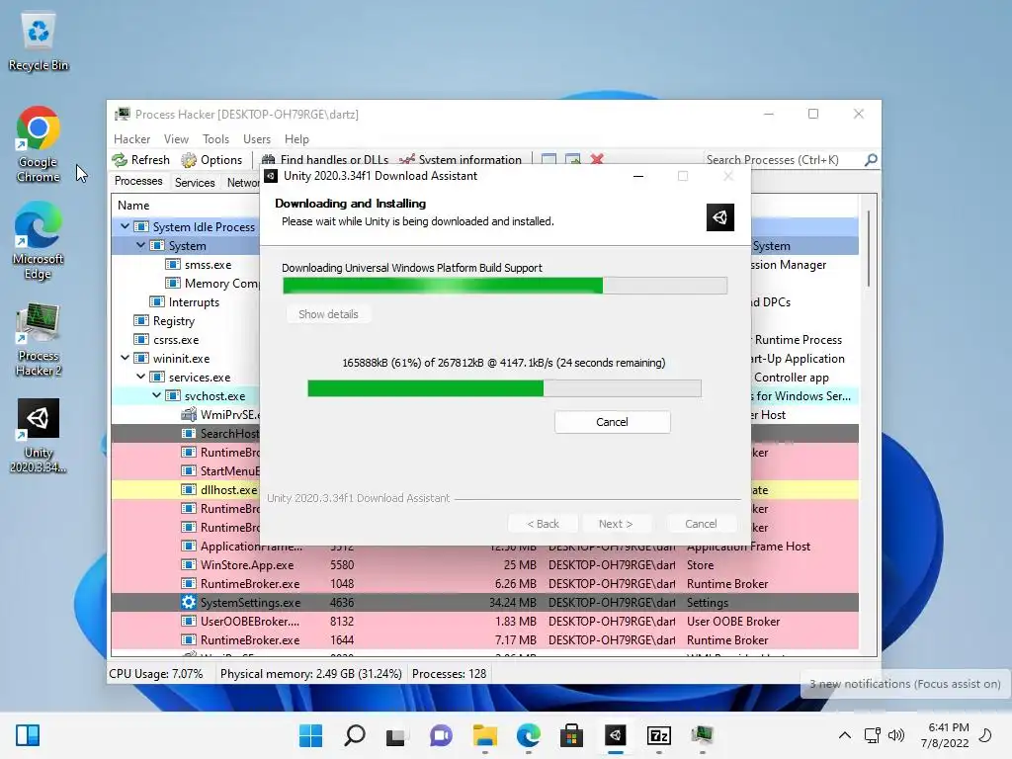Switch to the Unity installer taskbar icon
Screen dimensions: 1012x759
coord(615,735)
